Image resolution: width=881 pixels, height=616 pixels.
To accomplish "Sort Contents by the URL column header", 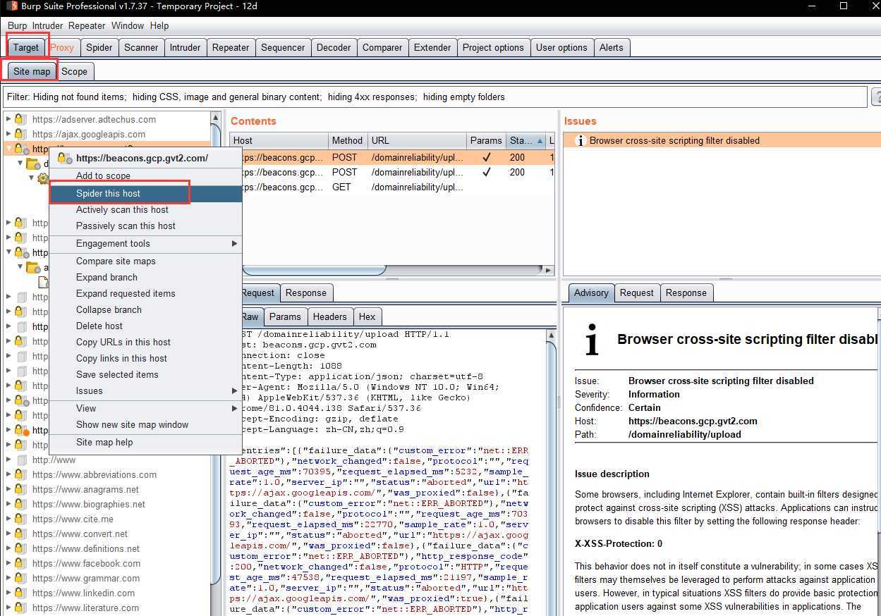I will coord(418,140).
